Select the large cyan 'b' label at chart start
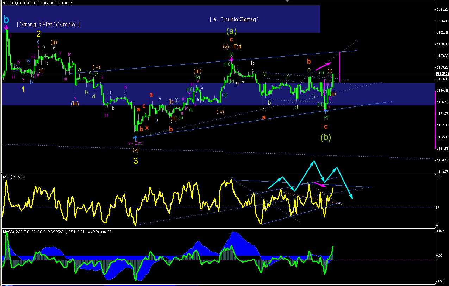This screenshot has width=449, height=286. [6, 20]
